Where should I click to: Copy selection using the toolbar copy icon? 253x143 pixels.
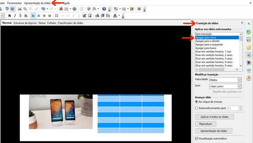[25, 9]
